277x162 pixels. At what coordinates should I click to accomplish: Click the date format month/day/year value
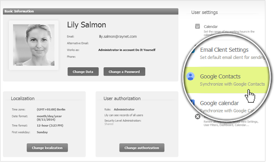point(49,118)
